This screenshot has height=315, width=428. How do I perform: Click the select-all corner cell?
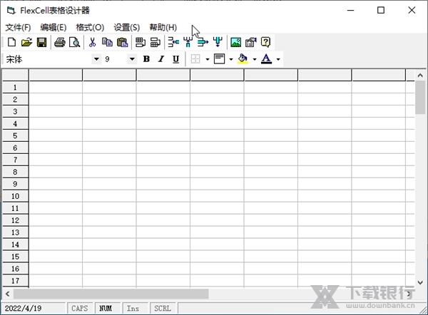tap(15, 76)
